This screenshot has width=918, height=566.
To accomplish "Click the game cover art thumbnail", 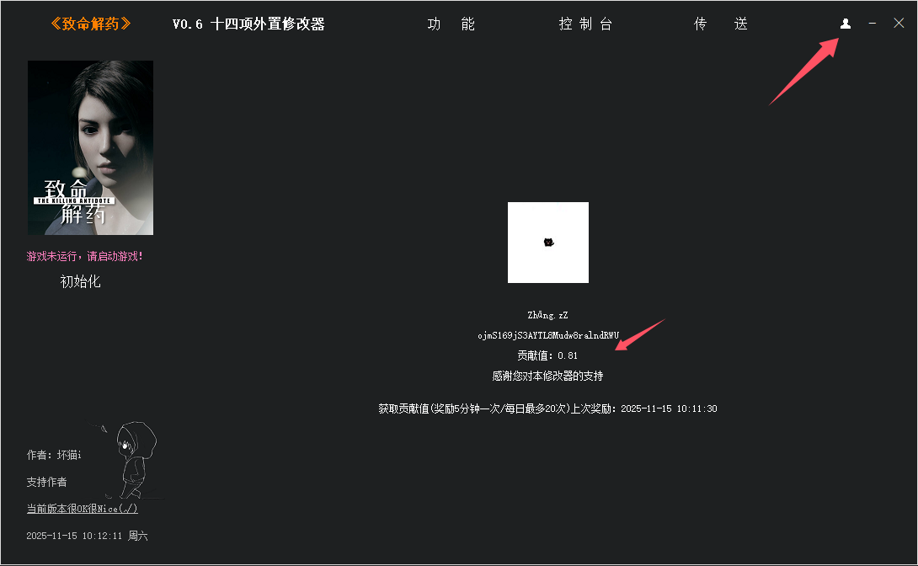I will pos(90,147).
